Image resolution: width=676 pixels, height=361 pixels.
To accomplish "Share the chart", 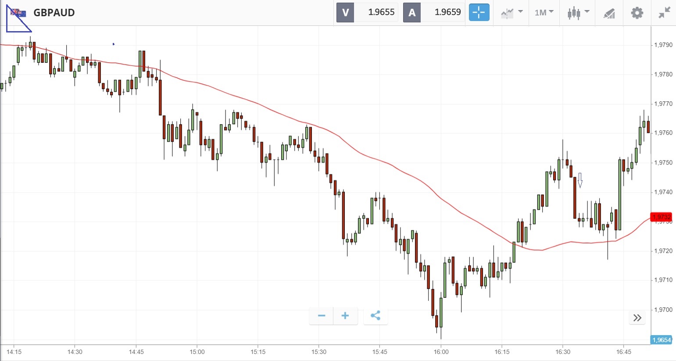I will click(376, 316).
